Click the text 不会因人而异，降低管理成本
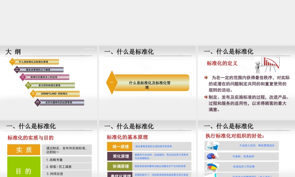Screen dimensions: 295x177 tap(257, 145)
